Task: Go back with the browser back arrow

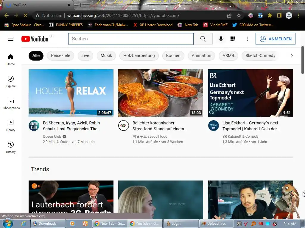Action: 7,15
